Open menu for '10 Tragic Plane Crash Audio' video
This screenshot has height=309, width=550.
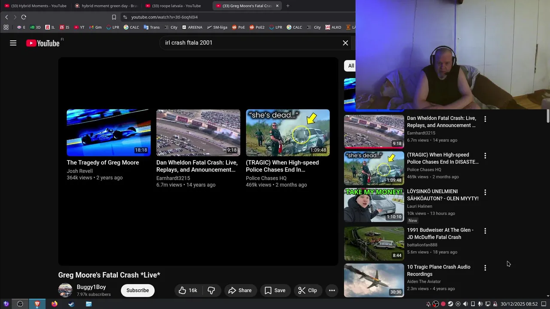click(485, 268)
